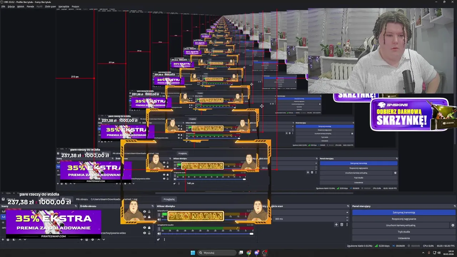Open the Widok menu

(x=21, y=6)
